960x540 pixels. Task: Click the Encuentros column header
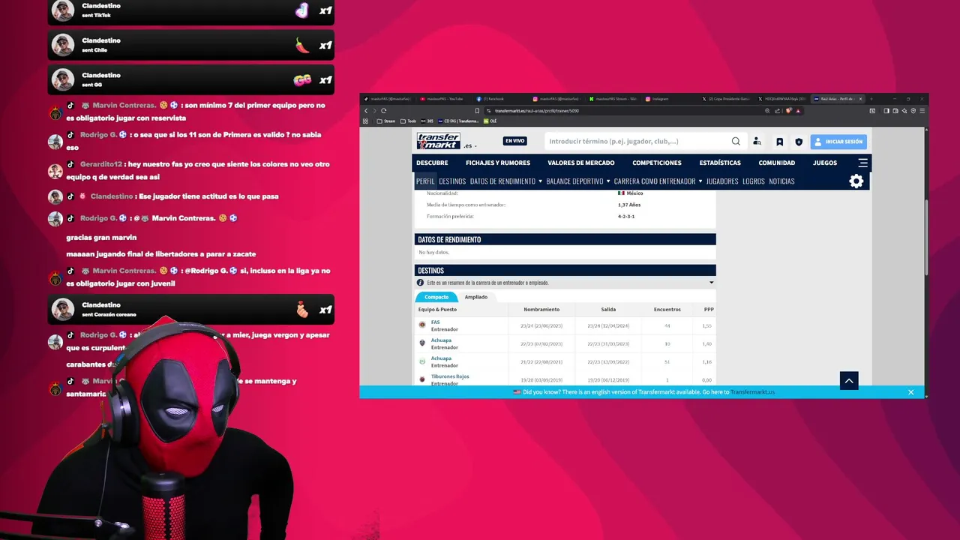coord(667,309)
